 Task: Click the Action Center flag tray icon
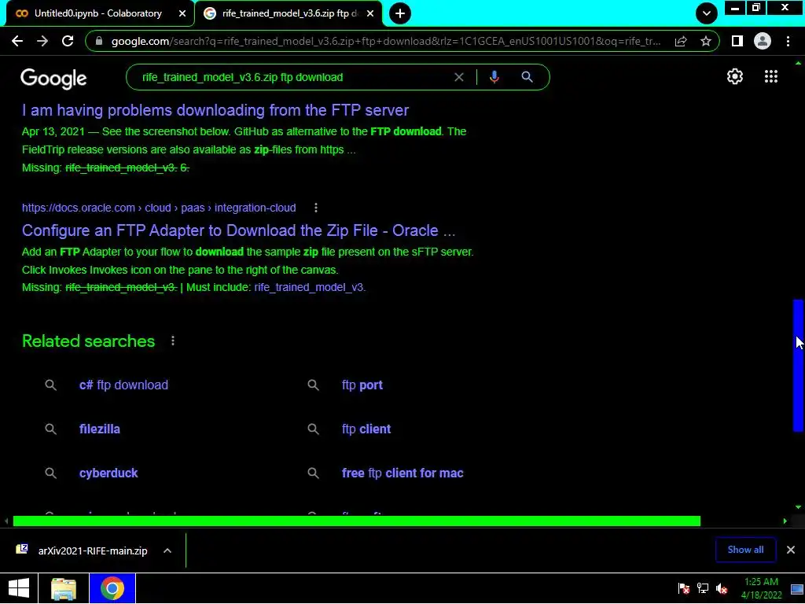click(683, 588)
